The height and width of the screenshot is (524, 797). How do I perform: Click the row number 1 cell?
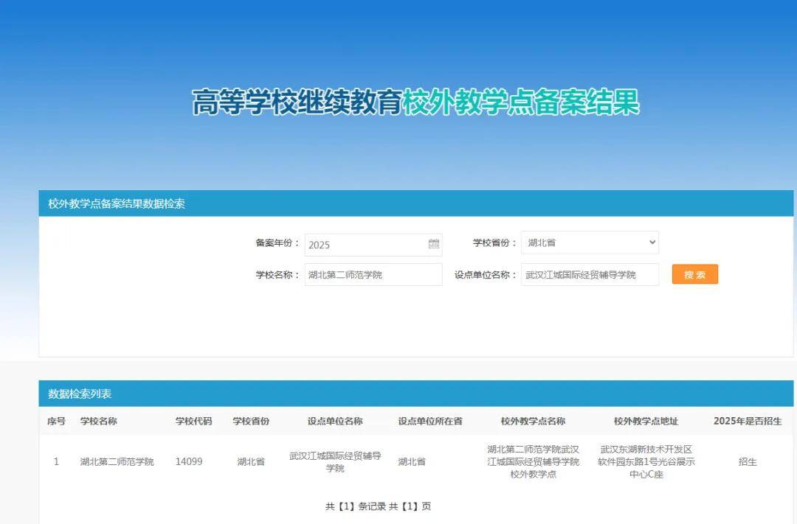point(56,461)
